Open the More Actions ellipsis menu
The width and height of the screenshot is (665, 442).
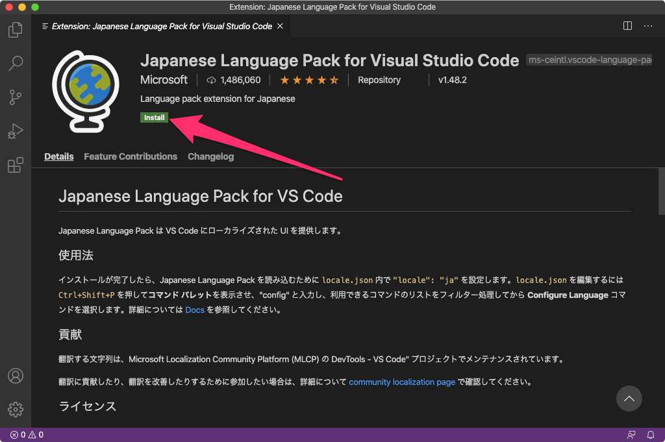point(647,25)
